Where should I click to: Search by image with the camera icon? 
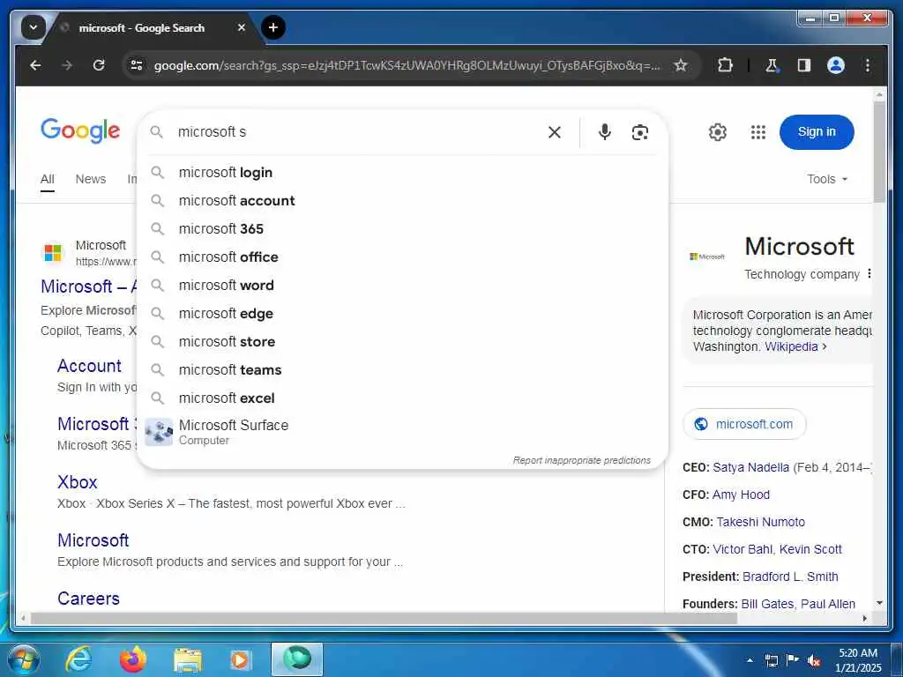pyautogui.click(x=640, y=132)
